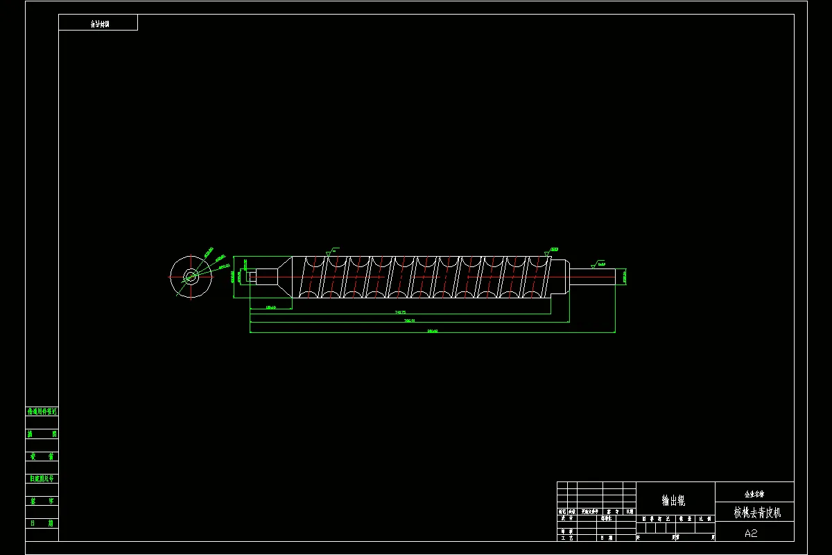
Task: Click the title text 输出辊
Action: 673,500
